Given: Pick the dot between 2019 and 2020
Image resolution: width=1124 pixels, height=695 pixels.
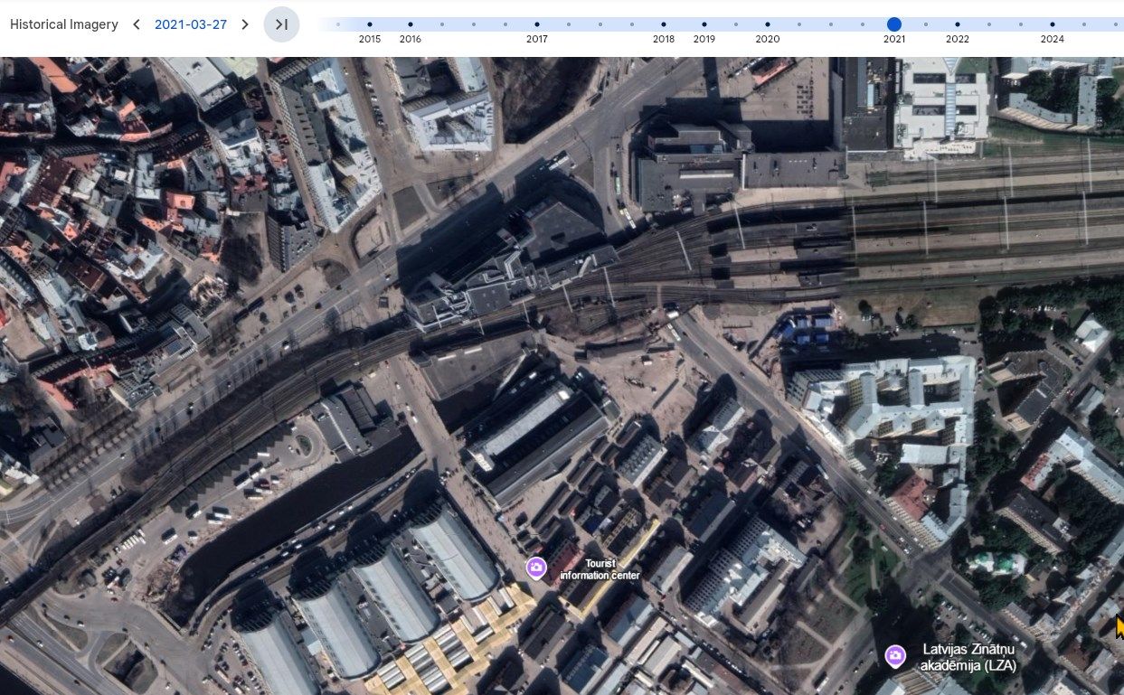Looking at the screenshot, I should click(x=736, y=24).
